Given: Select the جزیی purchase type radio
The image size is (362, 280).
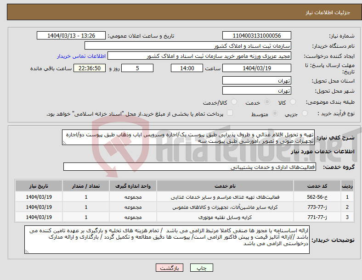Looking at the screenshot, I should [305, 113].
